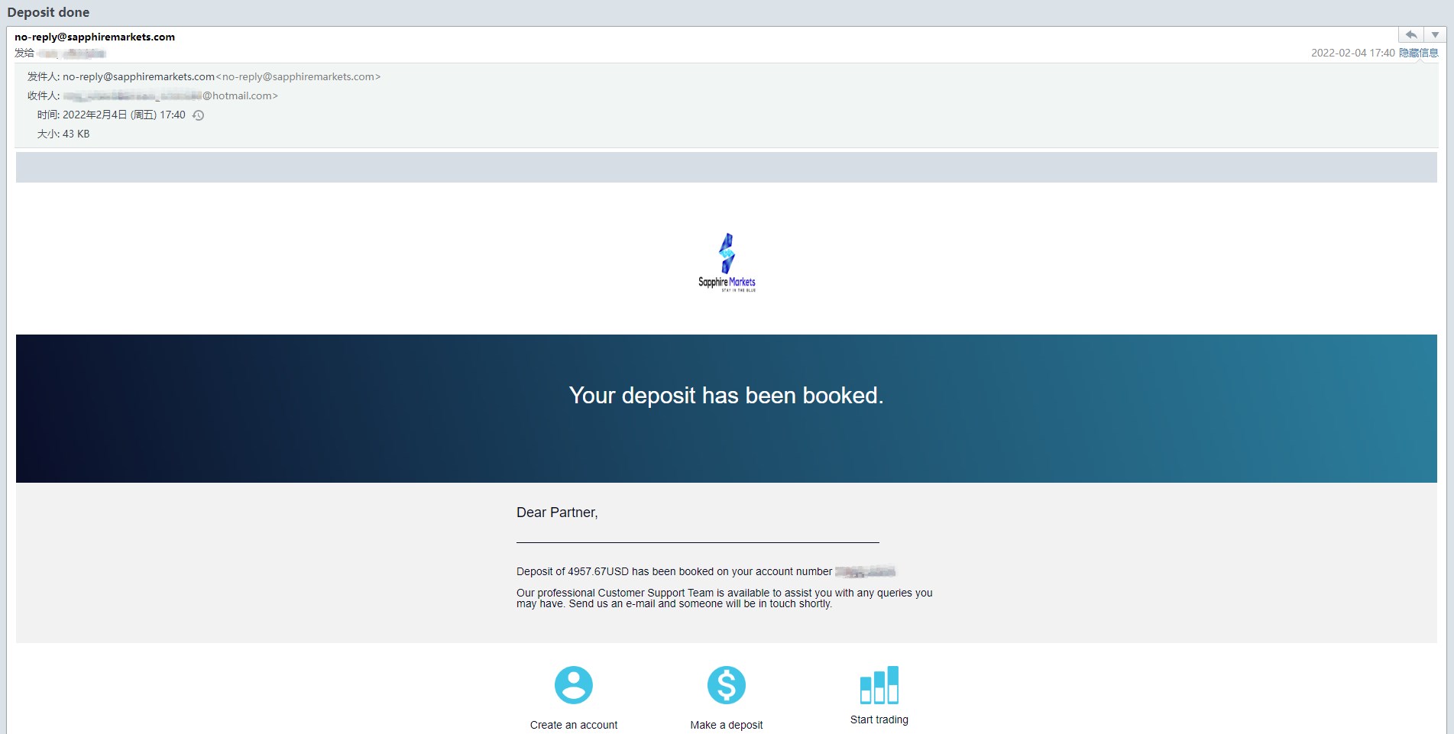Click the 发给 recipient line under the sender
This screenshot has width=1454, height=734.
(60, 53)
